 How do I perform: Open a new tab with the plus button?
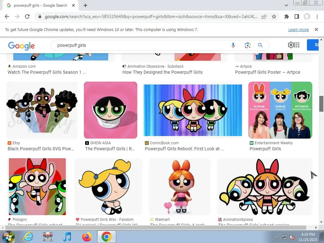85,6
